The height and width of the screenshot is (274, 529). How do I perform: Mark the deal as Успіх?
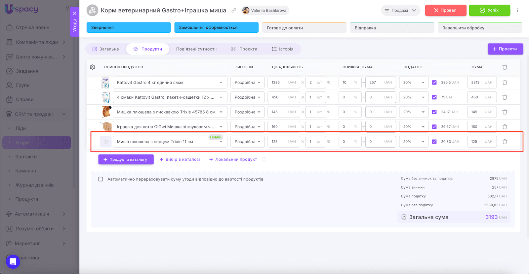pyautogui.click(x=489, y=11)
